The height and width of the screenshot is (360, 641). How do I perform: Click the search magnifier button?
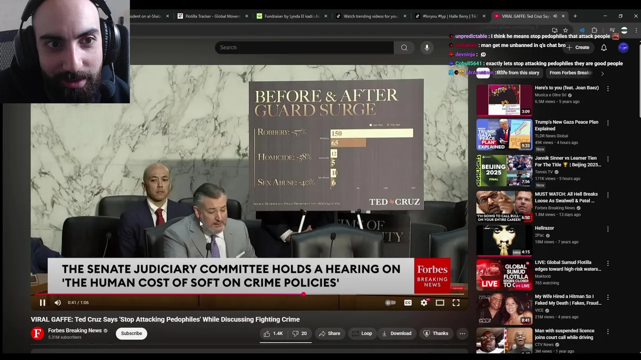point(404,47)
